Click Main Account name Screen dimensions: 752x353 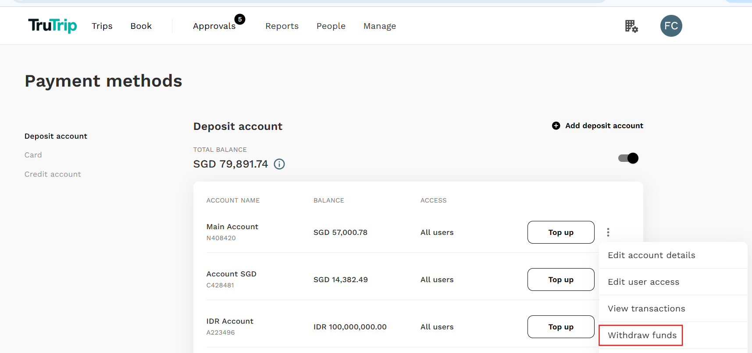(x=232, y=227)
